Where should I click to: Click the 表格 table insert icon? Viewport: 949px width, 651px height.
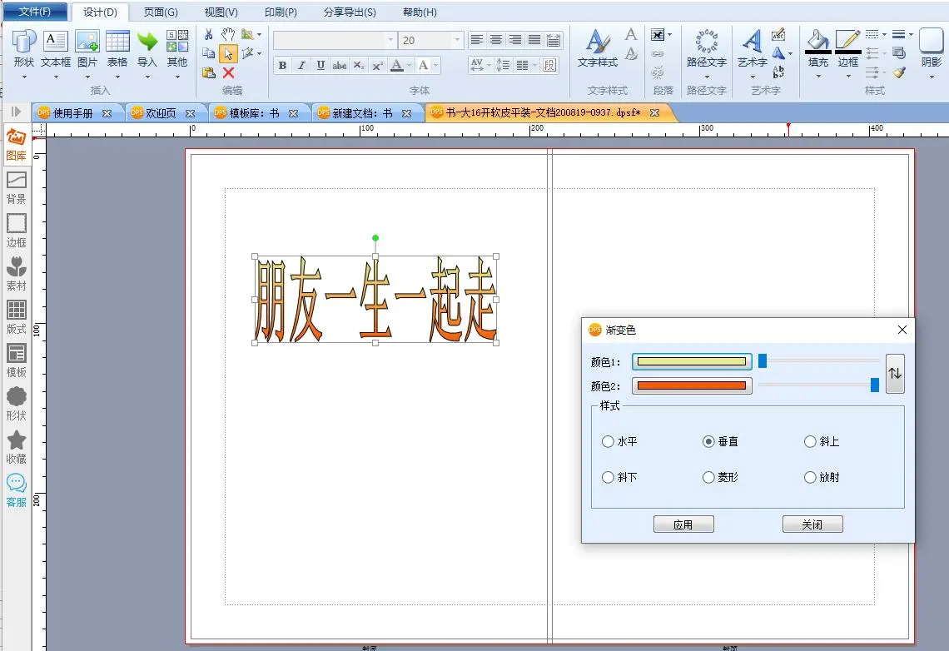(117, 48)
